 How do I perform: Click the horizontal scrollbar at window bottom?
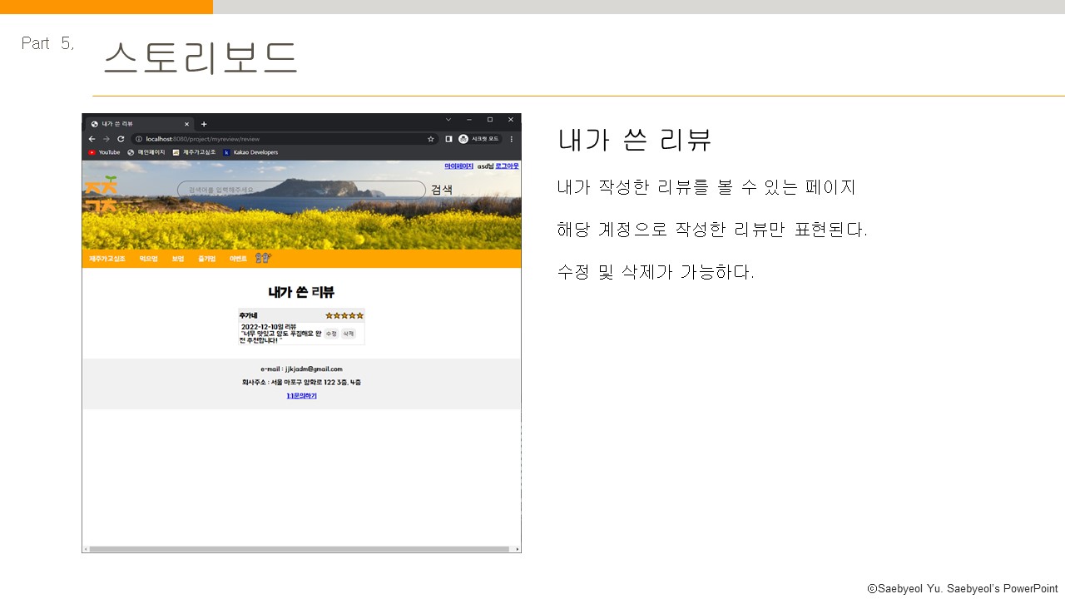coord(300,549)
